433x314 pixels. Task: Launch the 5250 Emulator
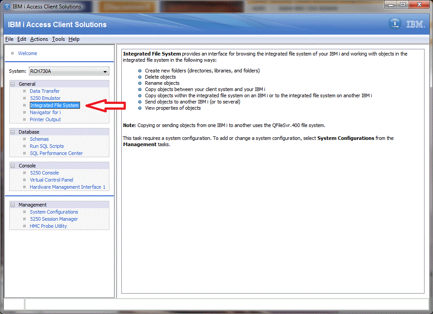45,98
